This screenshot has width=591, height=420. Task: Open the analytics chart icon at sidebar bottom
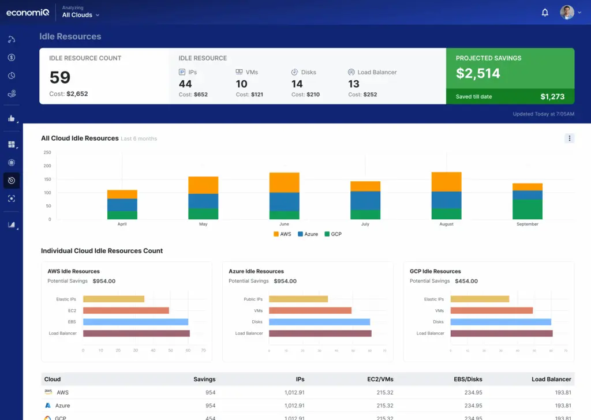click(12, 224)
